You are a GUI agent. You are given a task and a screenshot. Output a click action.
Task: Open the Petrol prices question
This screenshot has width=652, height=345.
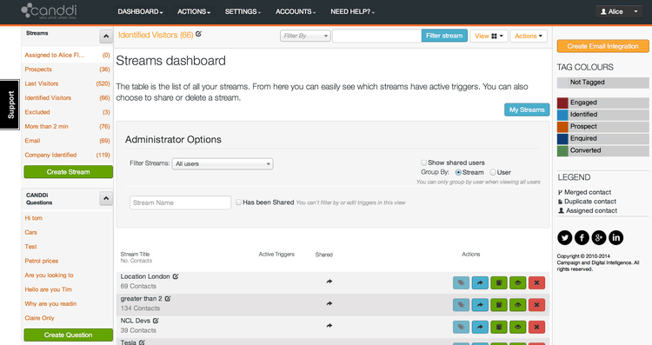click(x=42, y=261)
